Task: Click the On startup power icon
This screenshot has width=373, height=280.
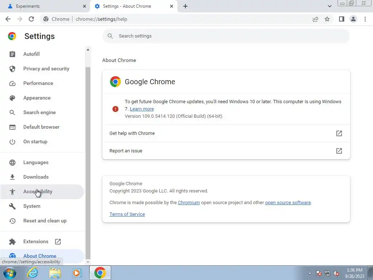Action: click(12, 142)
